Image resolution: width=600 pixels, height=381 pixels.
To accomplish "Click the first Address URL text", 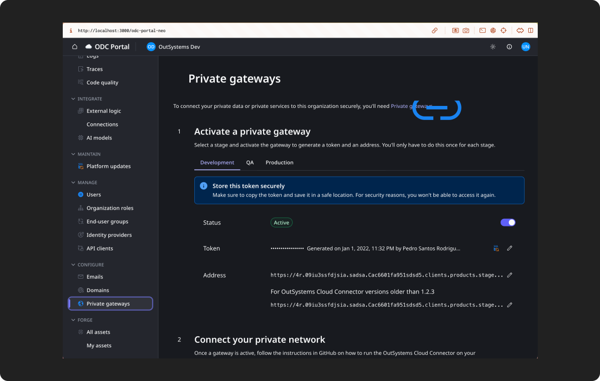I will click(387, 275).
